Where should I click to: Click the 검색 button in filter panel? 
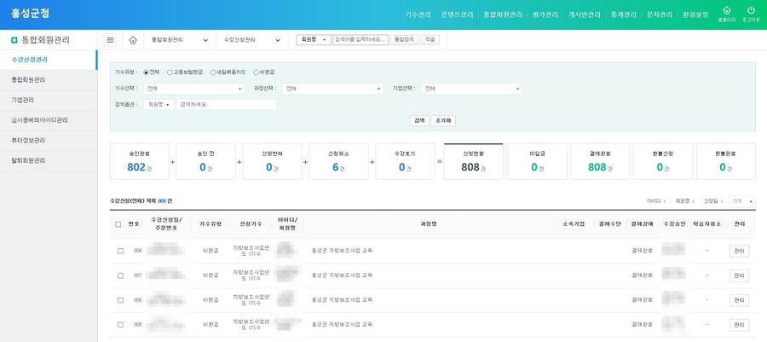(419, 121)
